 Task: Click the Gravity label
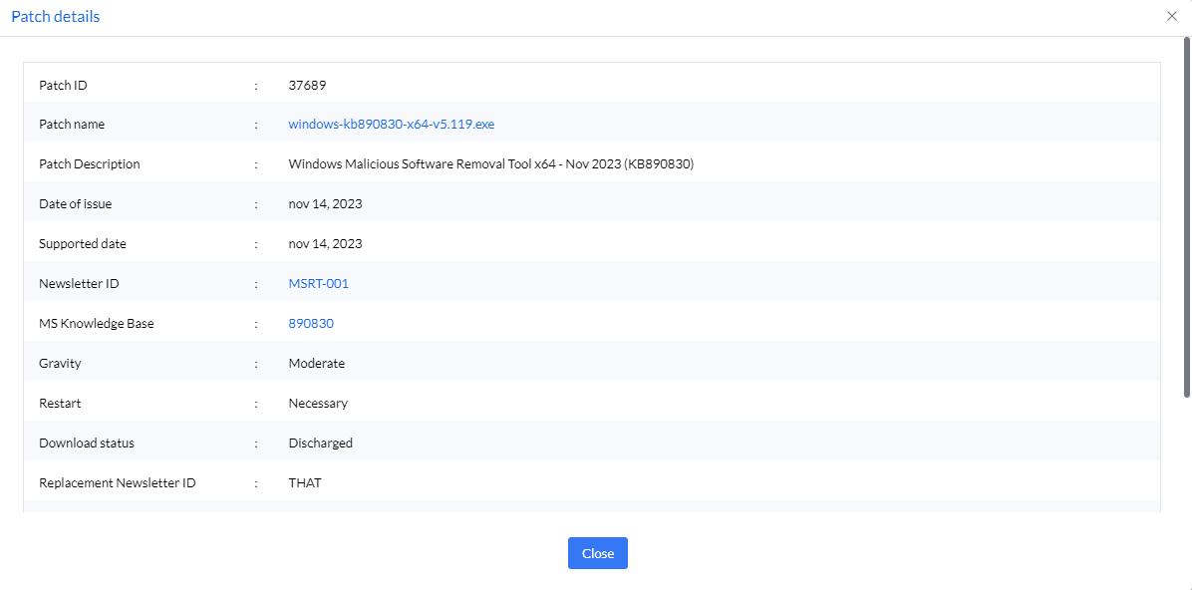[60, 364]
